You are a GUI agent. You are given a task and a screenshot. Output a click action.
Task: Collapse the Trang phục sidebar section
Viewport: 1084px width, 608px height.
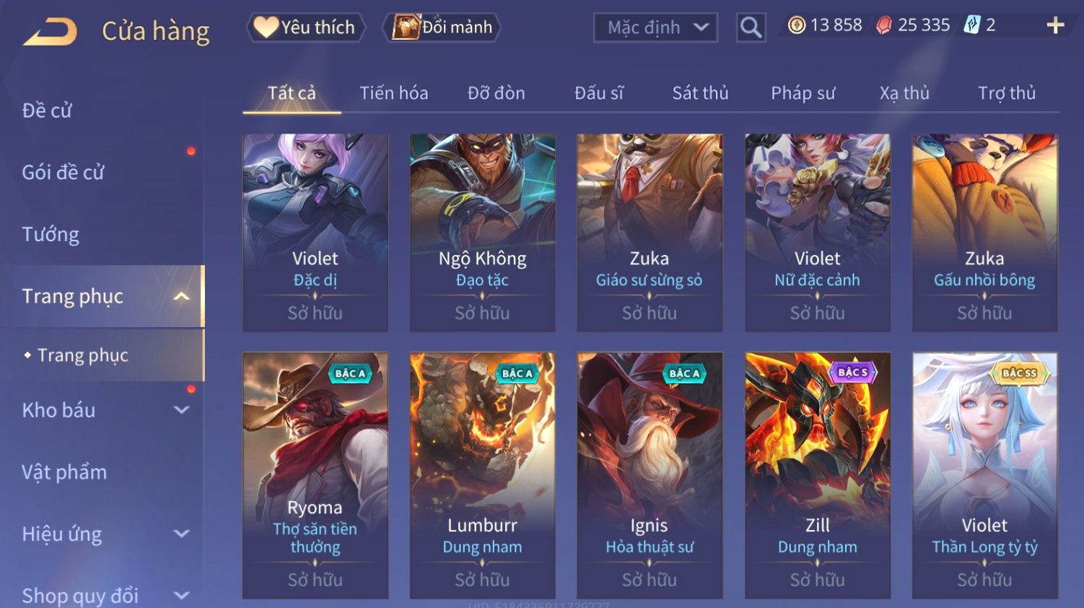coord(182,296)
